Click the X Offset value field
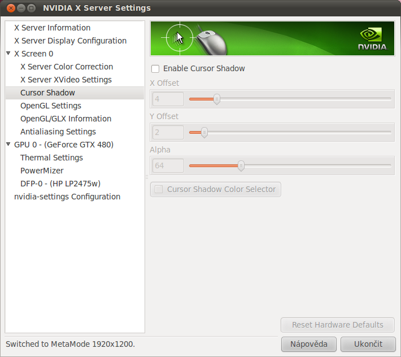 tap(168, 99)
